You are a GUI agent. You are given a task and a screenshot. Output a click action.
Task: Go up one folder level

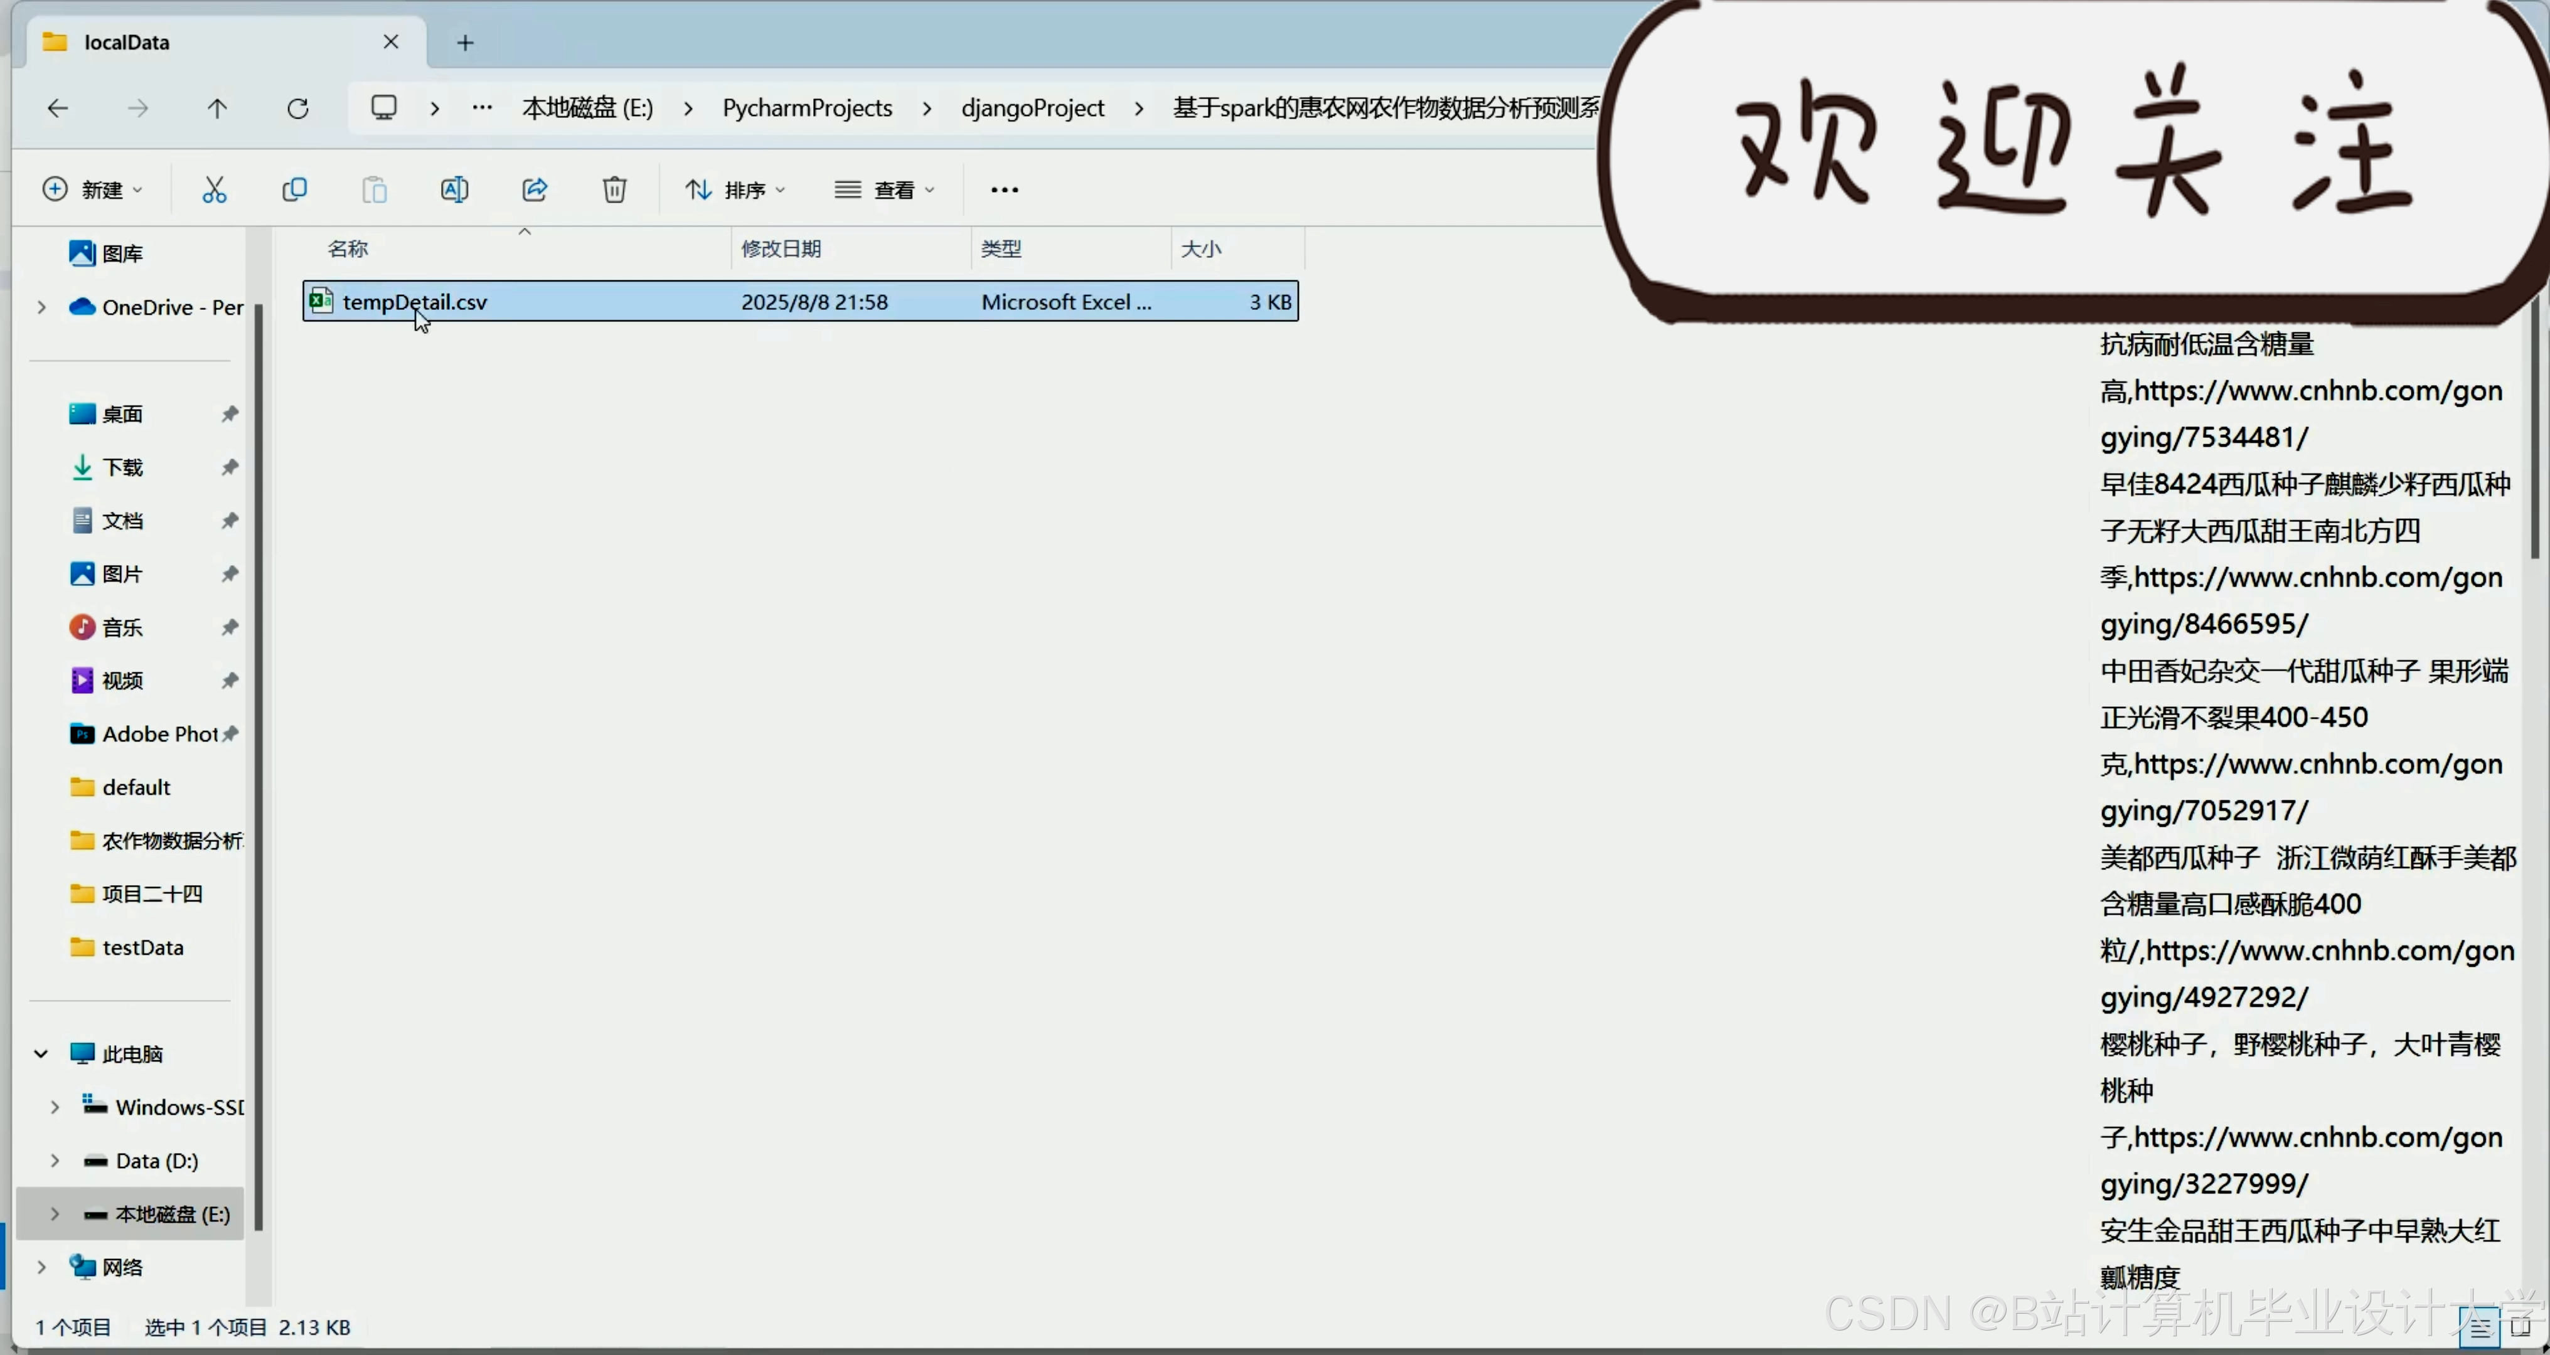pos(218,108)
